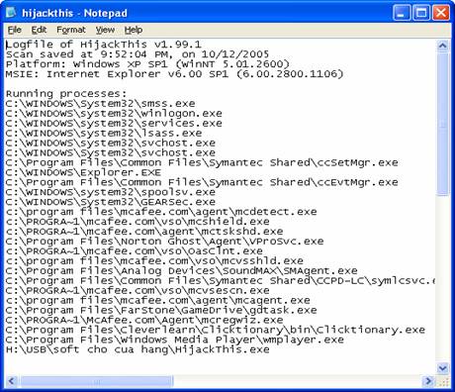
Task: Click the 'Scan saved at 9:52:04 PM' line
Action: (137, 54)
